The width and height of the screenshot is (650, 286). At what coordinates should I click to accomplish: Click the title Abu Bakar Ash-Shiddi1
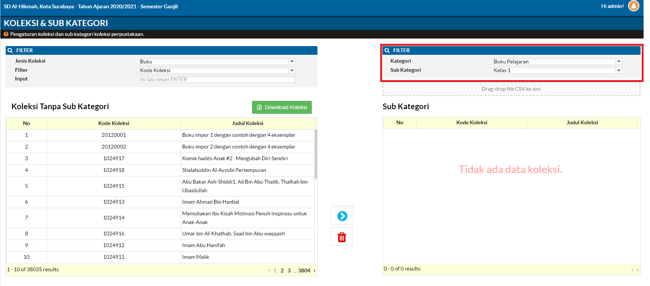(x=245, y=186)
